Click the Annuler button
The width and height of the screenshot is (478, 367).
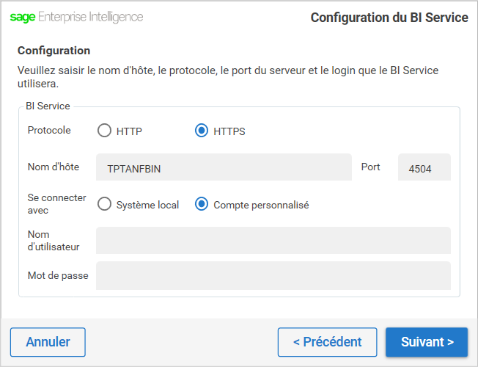tap(48, 342)
